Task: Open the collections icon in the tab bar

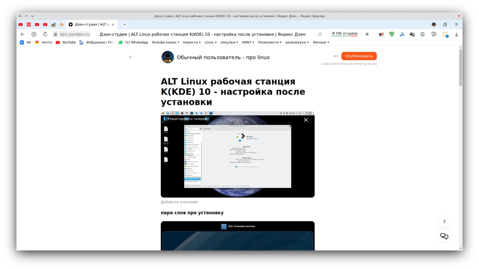Action: pyautogui.click(x=445, y=24)
